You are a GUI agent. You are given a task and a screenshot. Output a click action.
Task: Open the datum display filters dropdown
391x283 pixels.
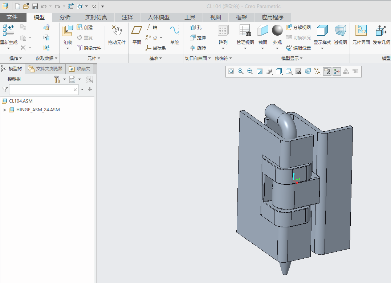(x=317, y=72)
